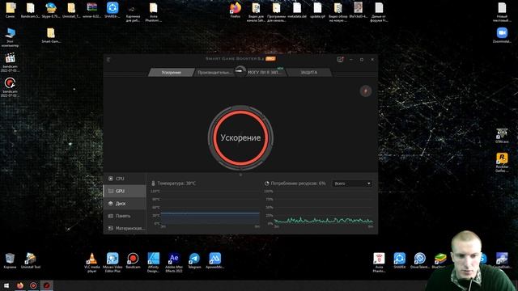This screenshot has width=518, height=291.
Task: Open the Rockstar Games launcher shortcut
Action: 502,162
